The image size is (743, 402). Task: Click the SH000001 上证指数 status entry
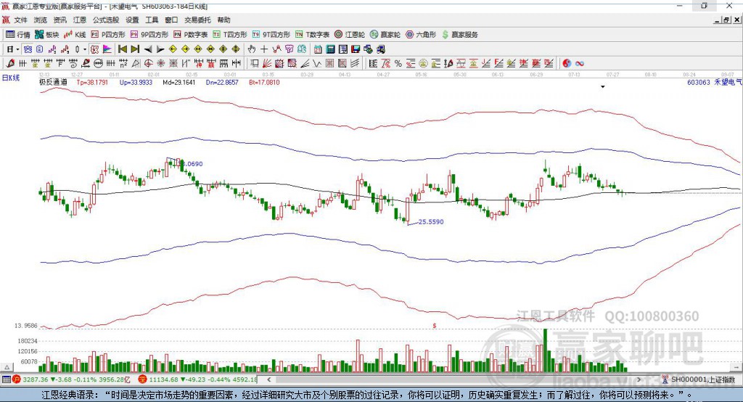tap(699, 380)
